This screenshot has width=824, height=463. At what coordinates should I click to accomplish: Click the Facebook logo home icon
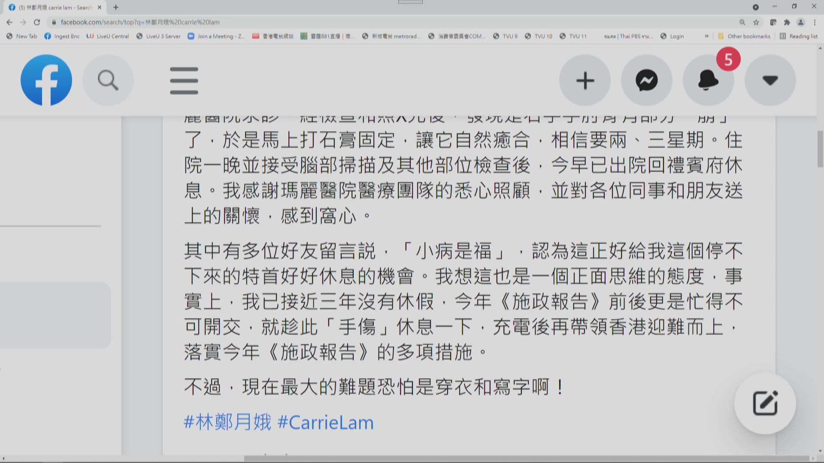click(46, 80)
